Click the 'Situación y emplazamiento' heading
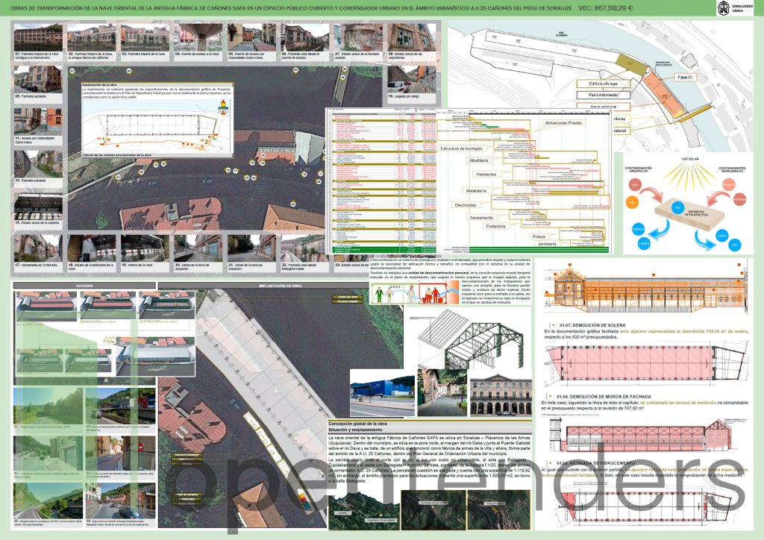 coord(354,430)
